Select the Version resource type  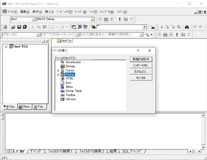pyautogui.click(x=71, y=99)
